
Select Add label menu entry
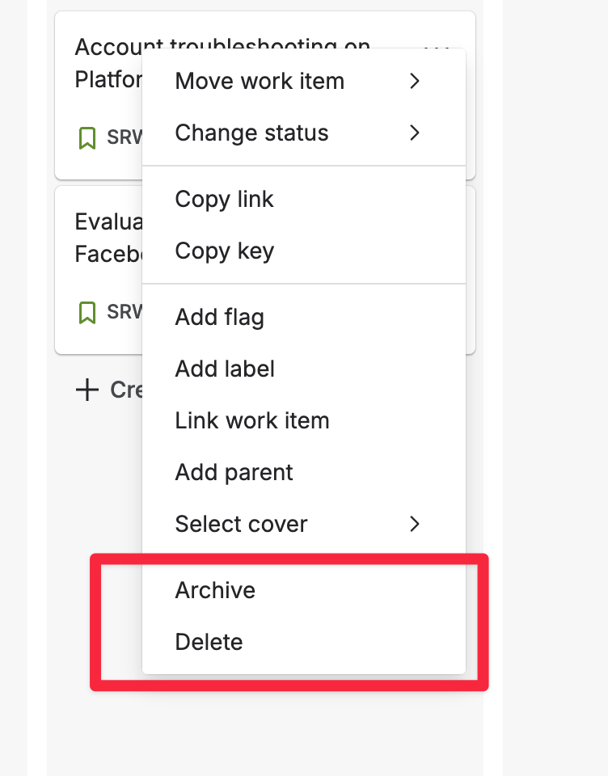click(303, 369)
